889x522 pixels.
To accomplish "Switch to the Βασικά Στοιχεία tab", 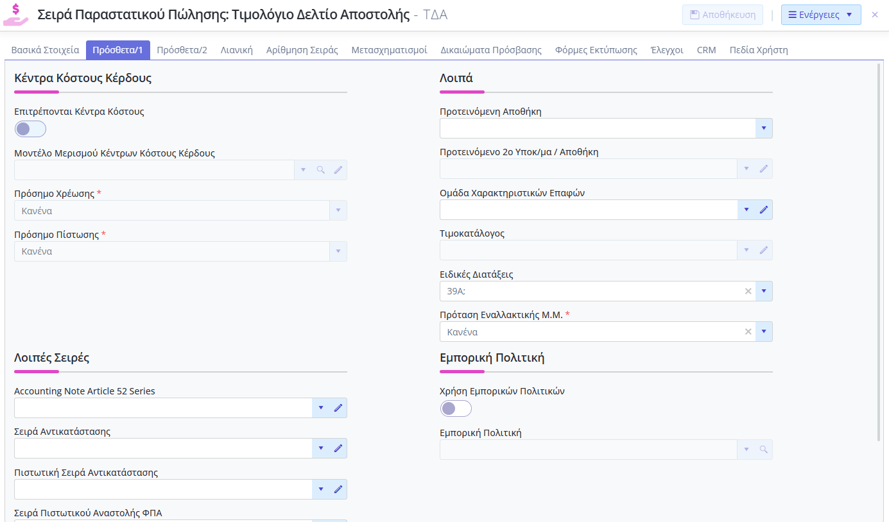I will pos(46,50).
